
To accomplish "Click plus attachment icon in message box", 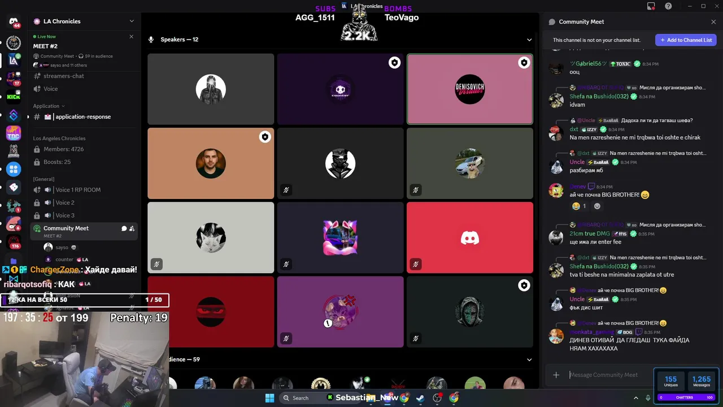I will pyautogui.click(x=556, y=375).
